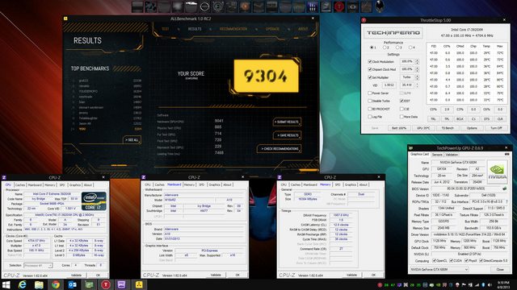Image resolution: width=517 pixels, height=290 pixels.
Task: Click the Set Multiplier spinner arrows
Action: click(417, 77)
